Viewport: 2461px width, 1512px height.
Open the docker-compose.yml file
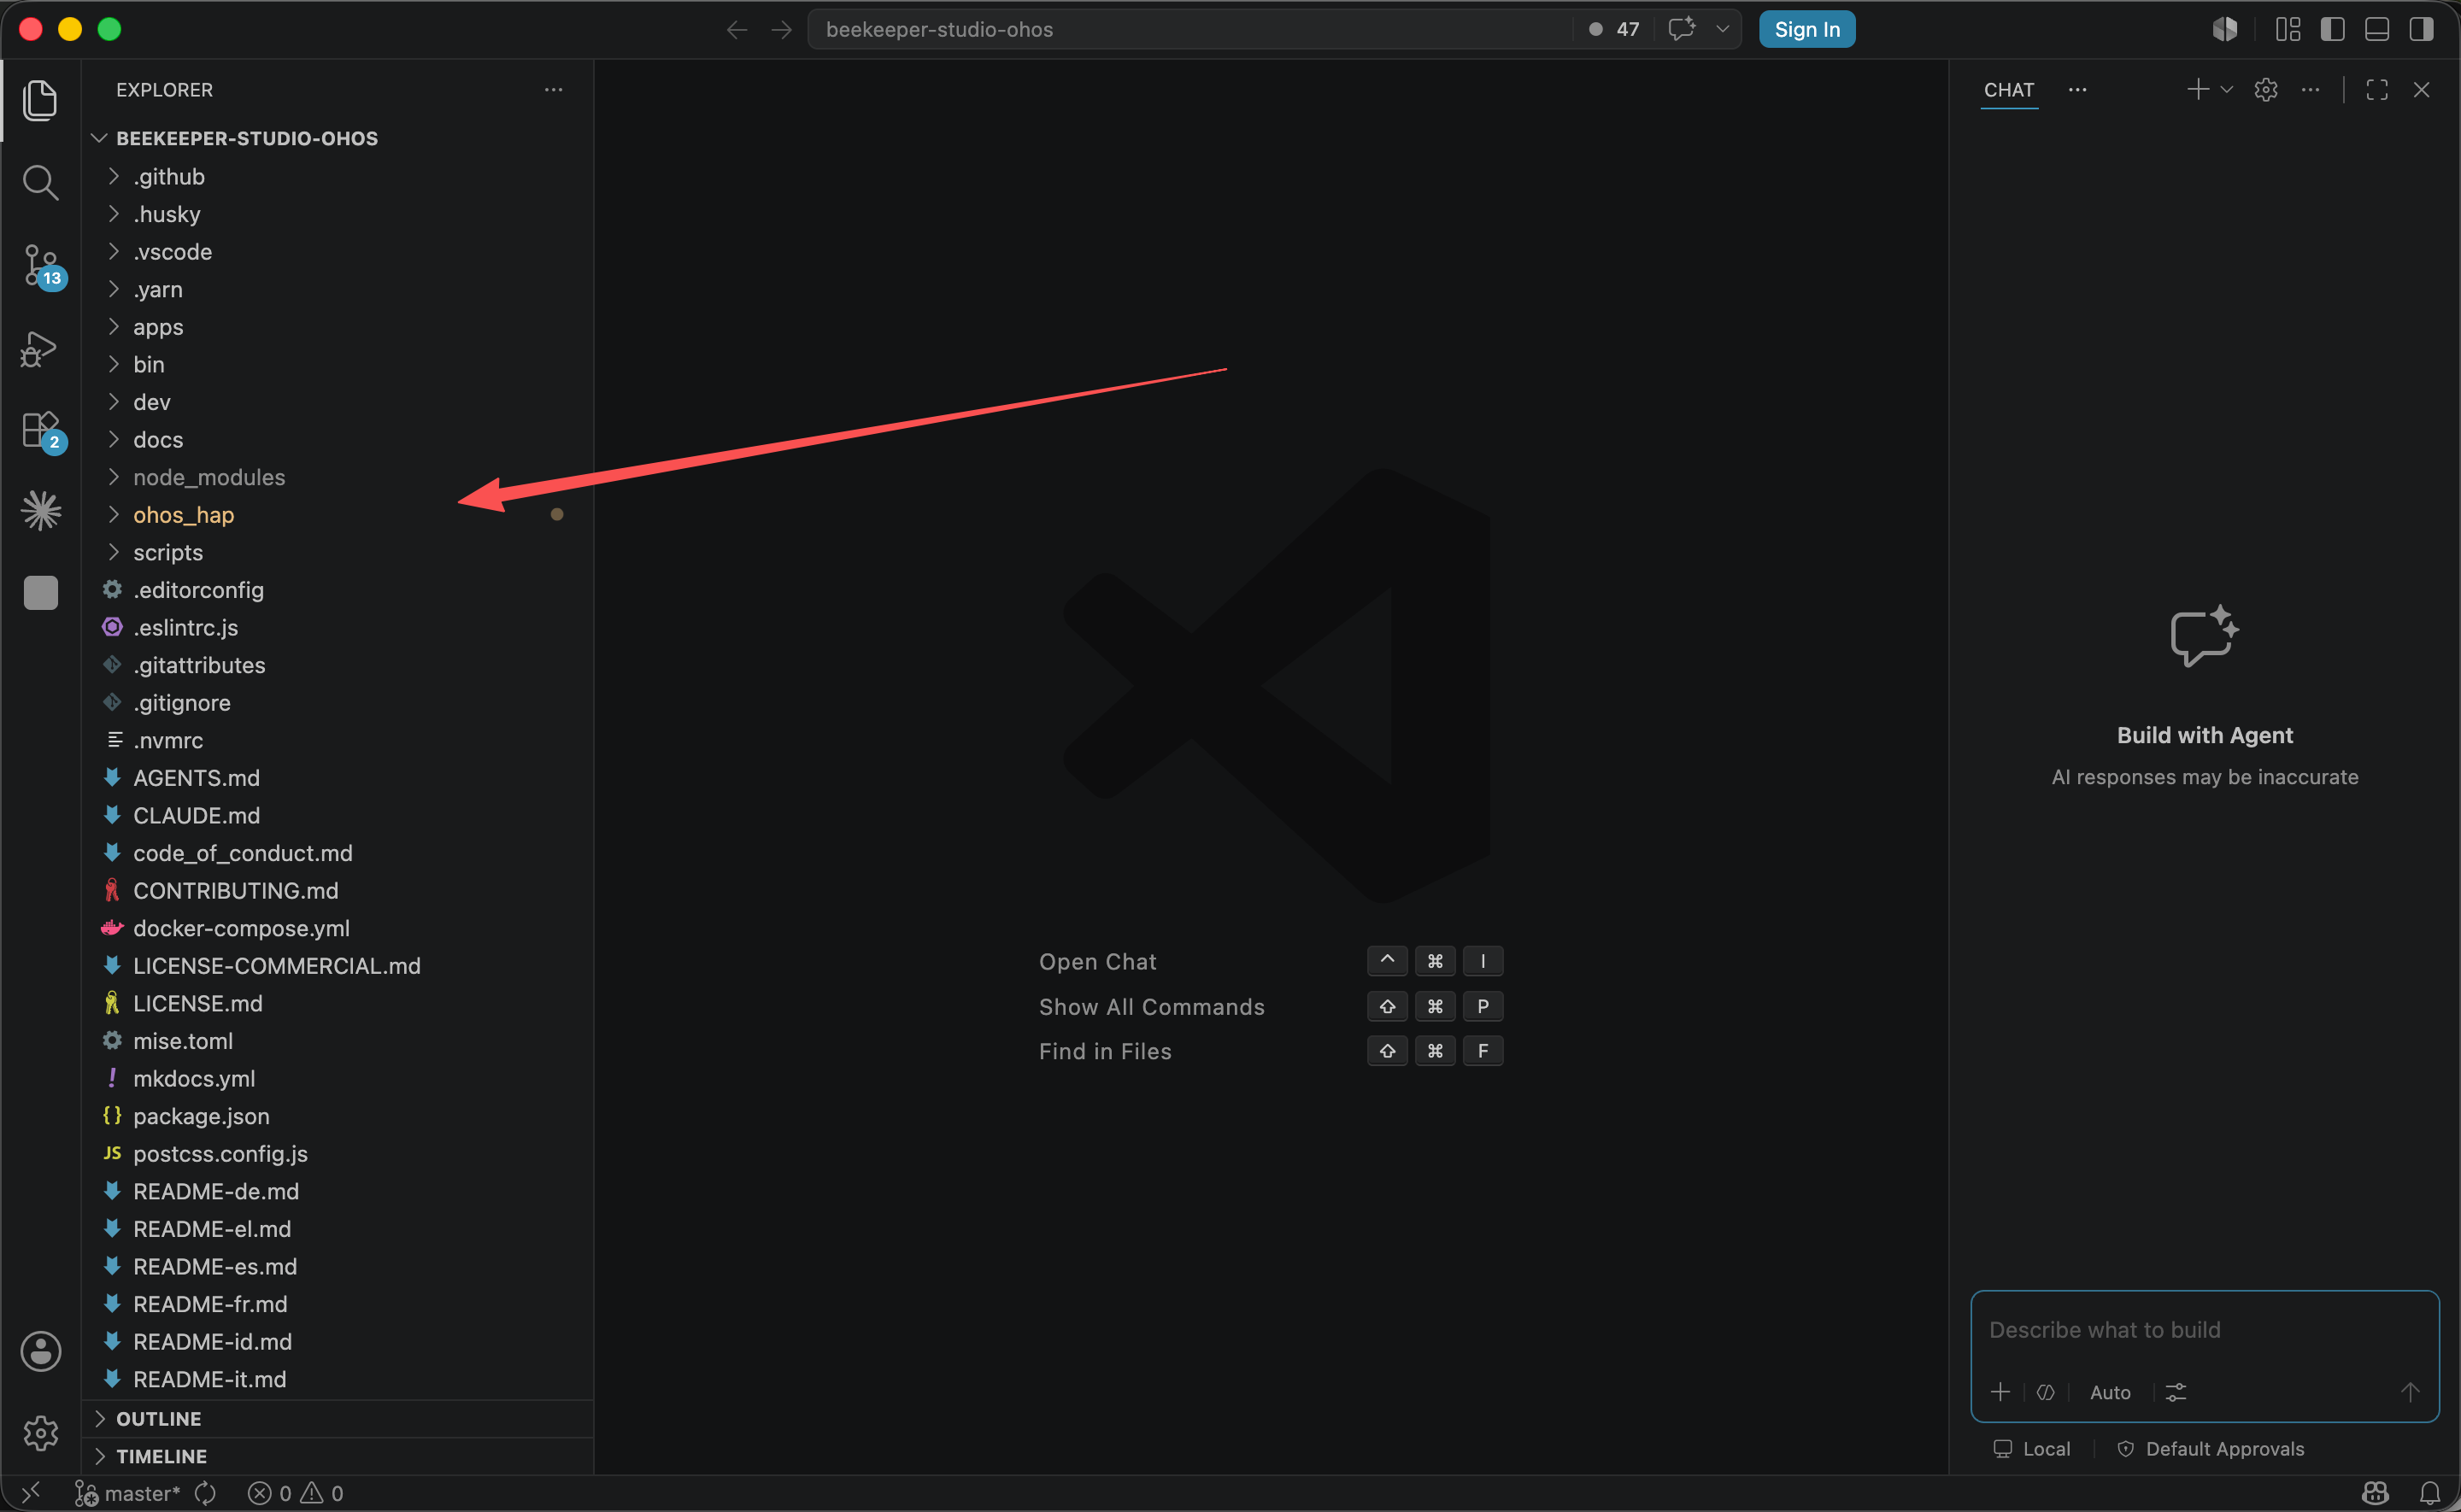[x=338, y=928]
